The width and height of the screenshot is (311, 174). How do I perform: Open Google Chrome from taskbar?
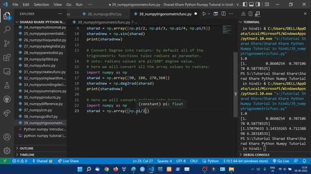(106, 169)
